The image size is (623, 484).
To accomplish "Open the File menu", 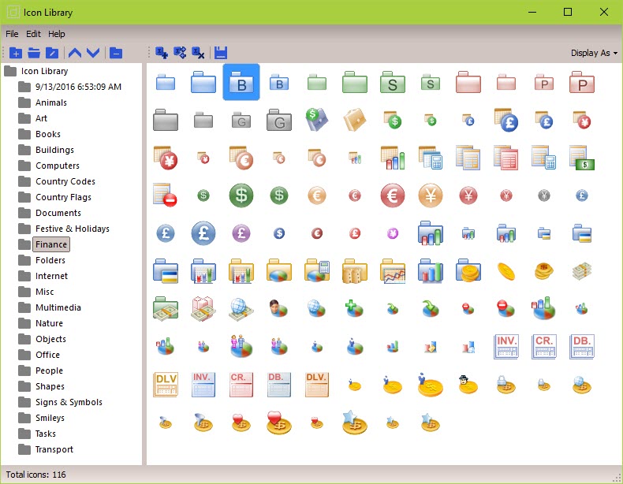I will point(12,34).
